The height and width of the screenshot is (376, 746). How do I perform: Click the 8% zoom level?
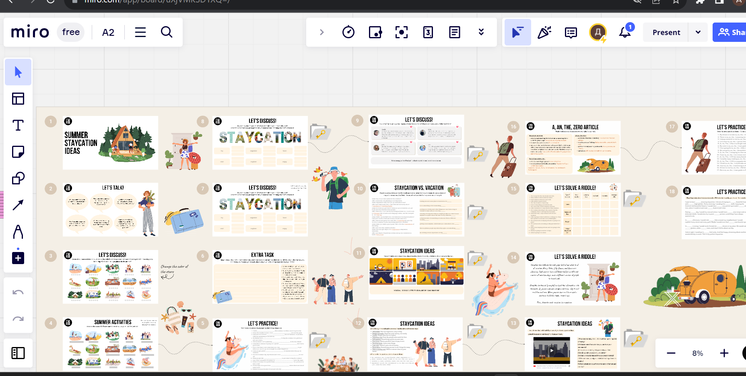[x=698, y=353]
